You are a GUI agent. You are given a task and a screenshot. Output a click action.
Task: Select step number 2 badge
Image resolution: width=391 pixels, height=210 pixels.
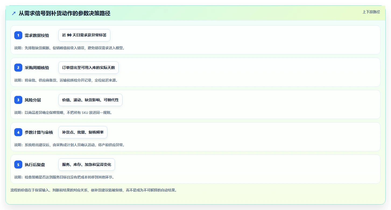(18, 68)
